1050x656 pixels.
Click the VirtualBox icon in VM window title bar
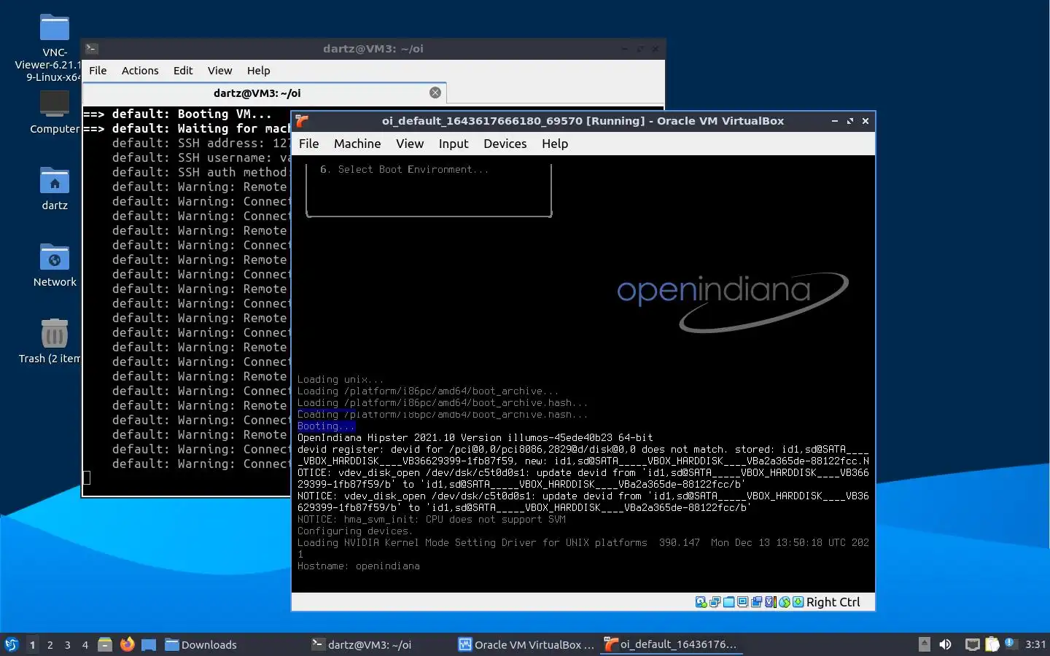(302, 121)
